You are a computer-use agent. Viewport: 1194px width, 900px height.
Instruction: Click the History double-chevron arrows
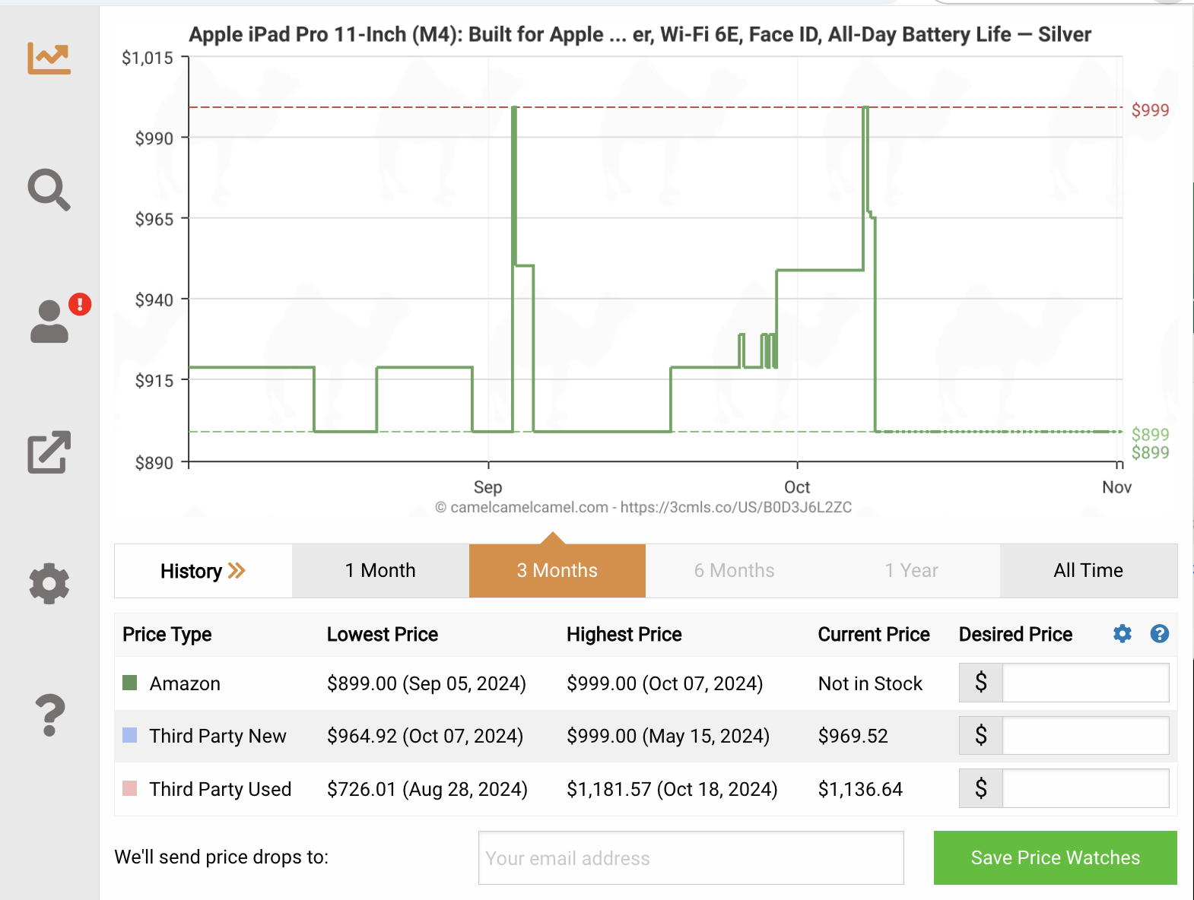tap(237, 571)
